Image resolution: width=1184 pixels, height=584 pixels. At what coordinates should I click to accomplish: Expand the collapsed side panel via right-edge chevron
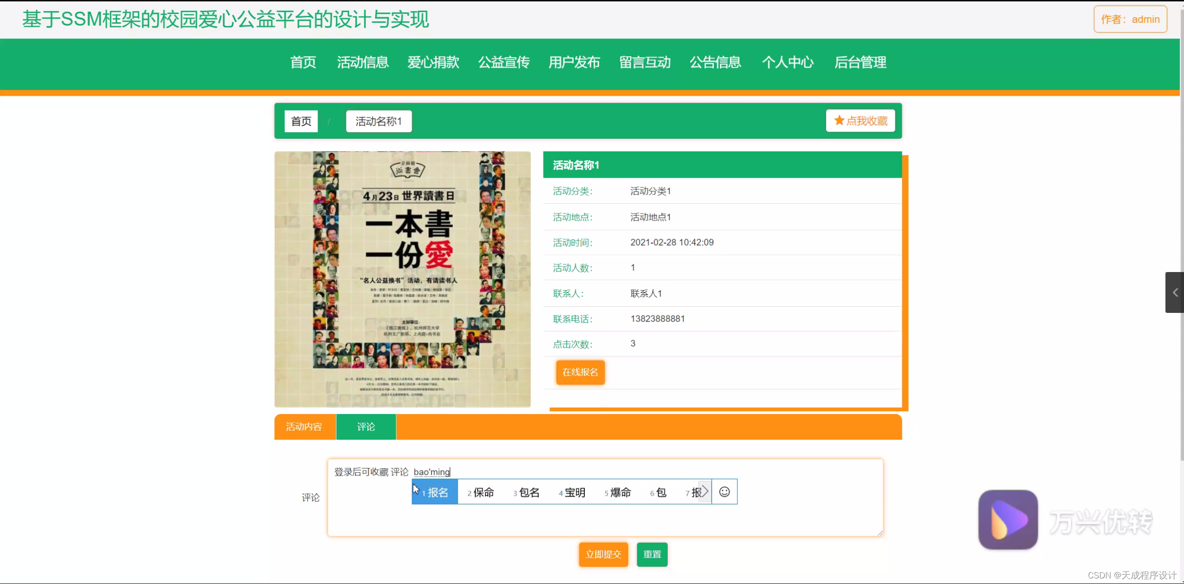pos(1176,292)
